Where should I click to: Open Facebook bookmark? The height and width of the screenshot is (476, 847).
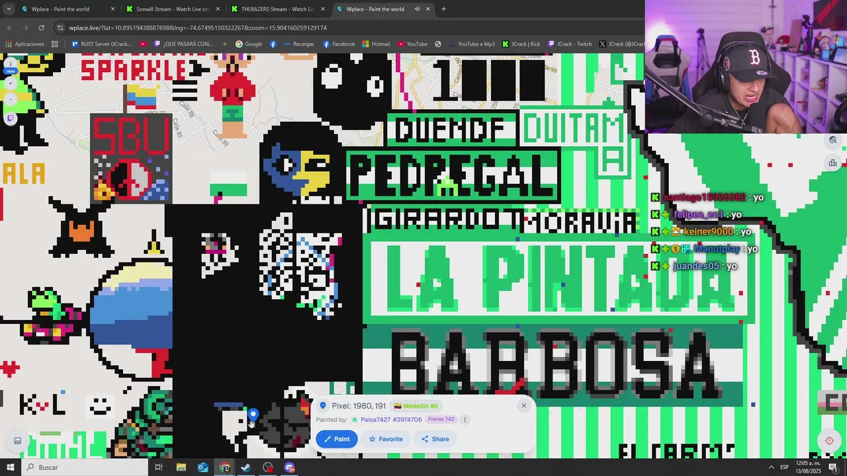[x=339, y=44]
